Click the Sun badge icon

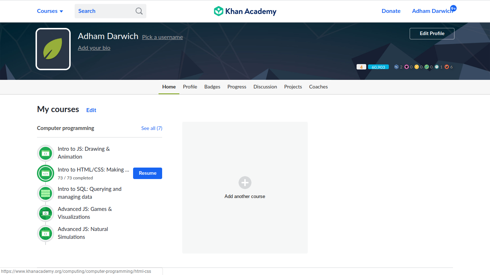tap(416, 67)
